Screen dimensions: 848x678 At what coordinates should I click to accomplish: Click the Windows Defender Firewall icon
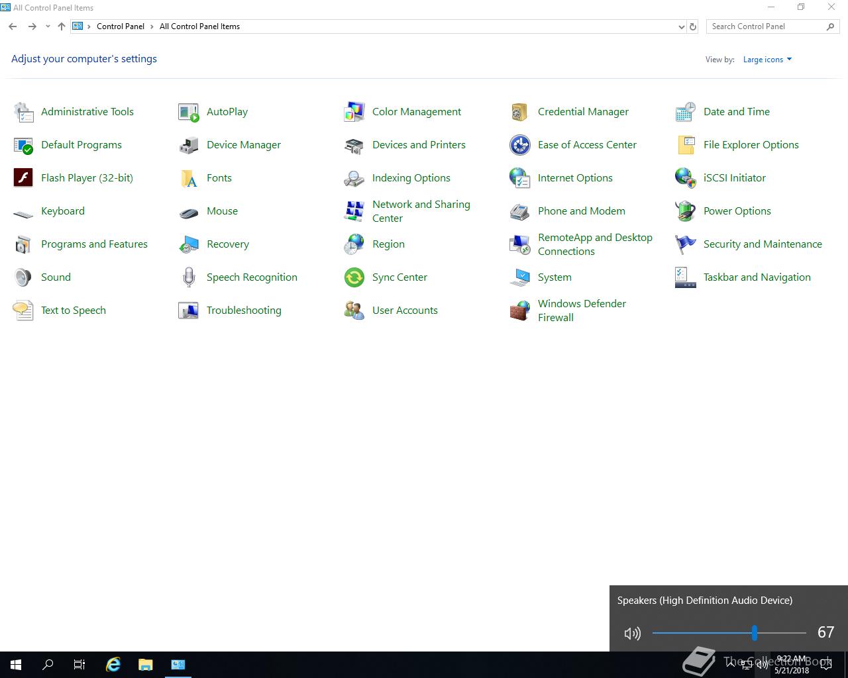coord(520,311)
